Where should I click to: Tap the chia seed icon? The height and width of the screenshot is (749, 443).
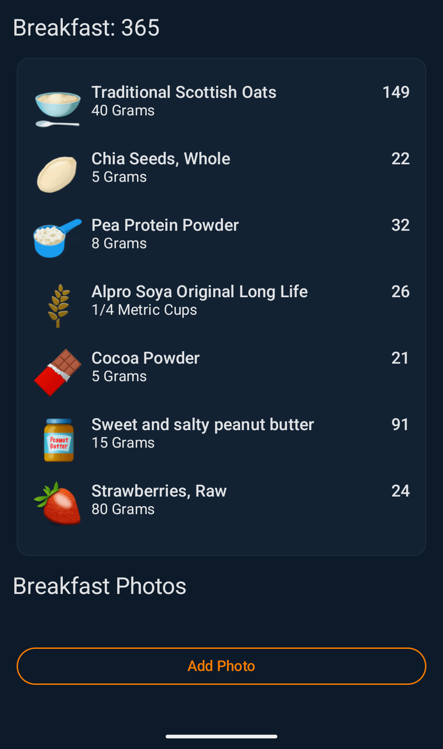pos(57,174)
